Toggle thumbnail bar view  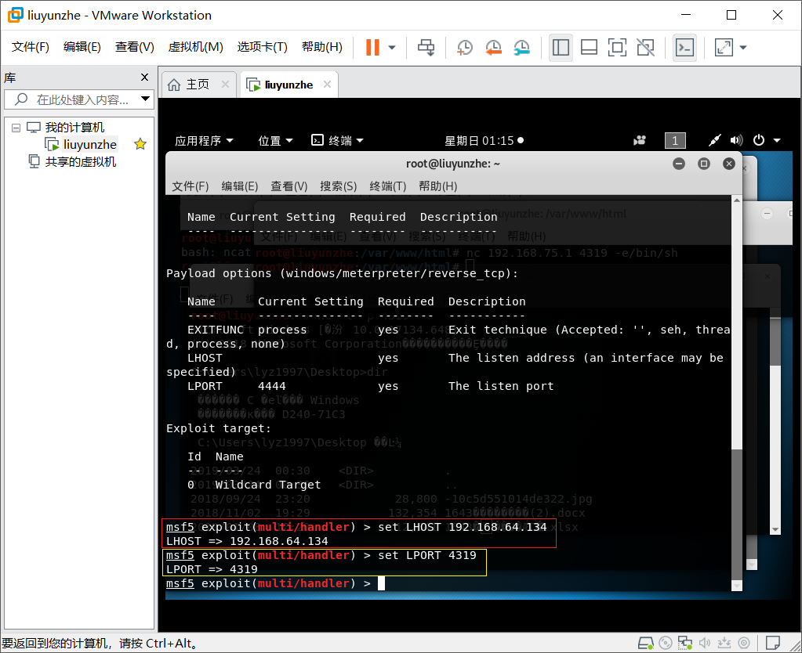(590, 48)
